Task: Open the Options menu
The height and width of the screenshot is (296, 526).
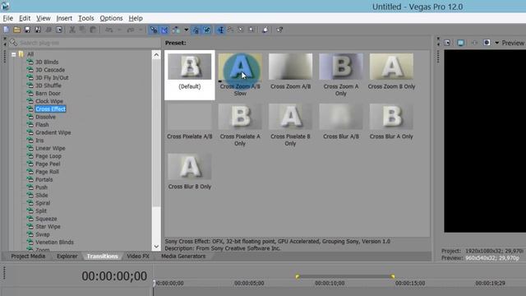Action: pos(111,18)
